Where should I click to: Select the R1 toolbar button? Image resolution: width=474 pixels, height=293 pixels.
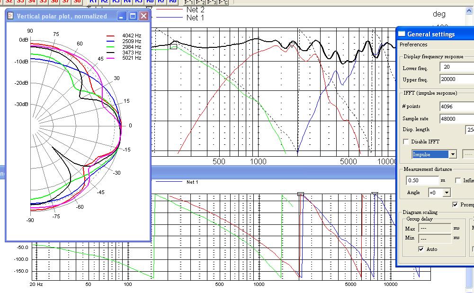[93, 1]
